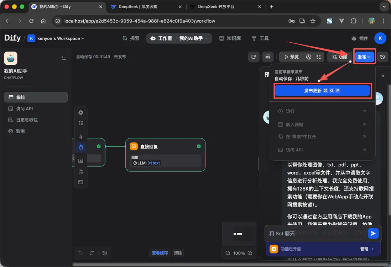
Task: Open version history via the clock icon
Action: tap(384, 57)
